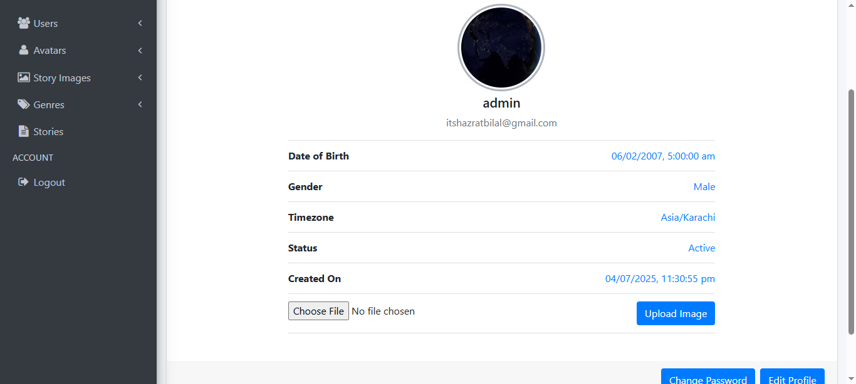Viewport: 856px width, 384px height.
Task: Click the admin name heading
Action: [501, 103]
